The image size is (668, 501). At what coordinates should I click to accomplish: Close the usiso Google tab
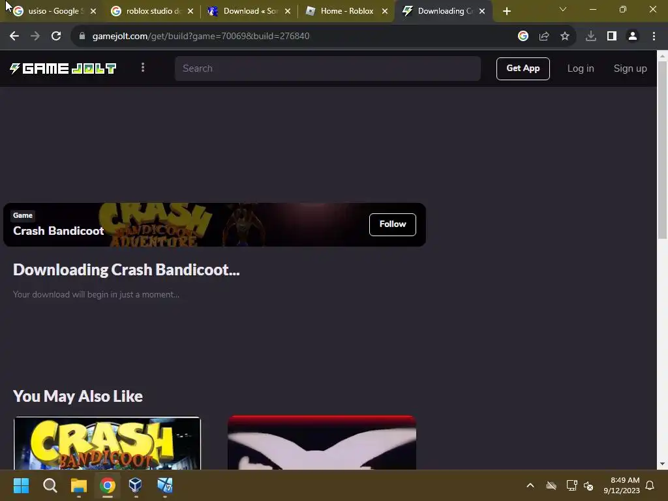pos(93,11)
